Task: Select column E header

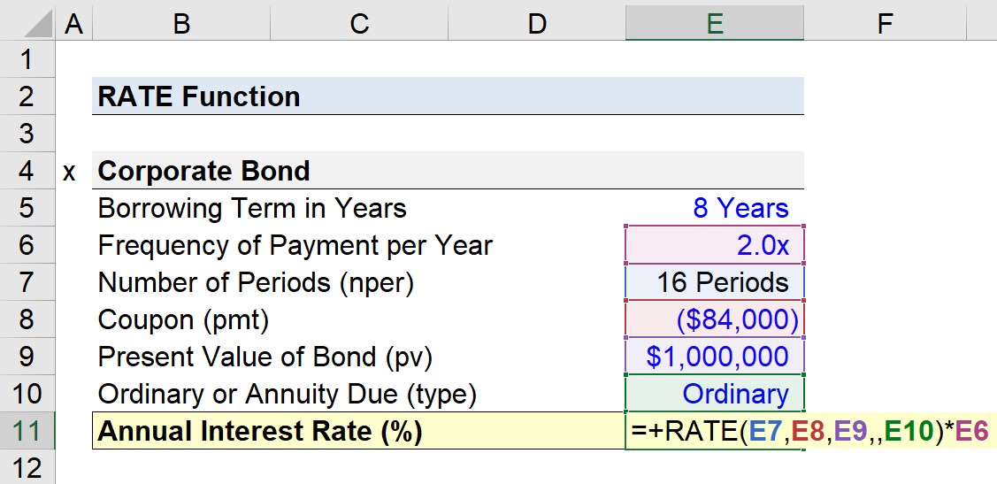Action: pyautogui.click(x=715, y=24)
